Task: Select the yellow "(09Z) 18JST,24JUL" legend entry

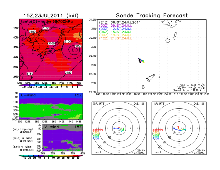Action: [x=116, y=35]
